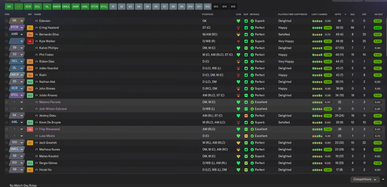Sort by the APPS column header

[x=338, y=14]
